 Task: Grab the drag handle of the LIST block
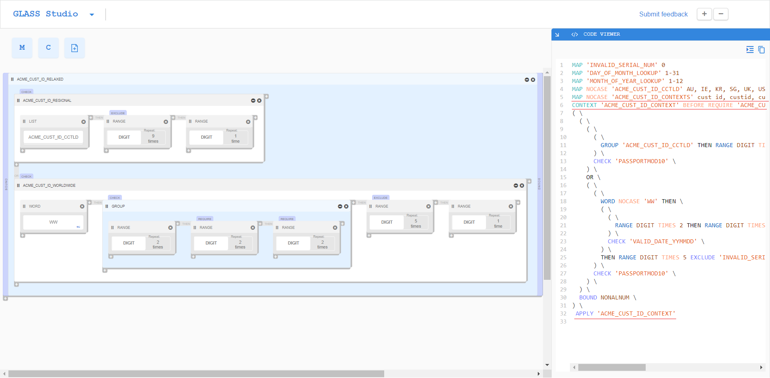(x=24, y=121)
